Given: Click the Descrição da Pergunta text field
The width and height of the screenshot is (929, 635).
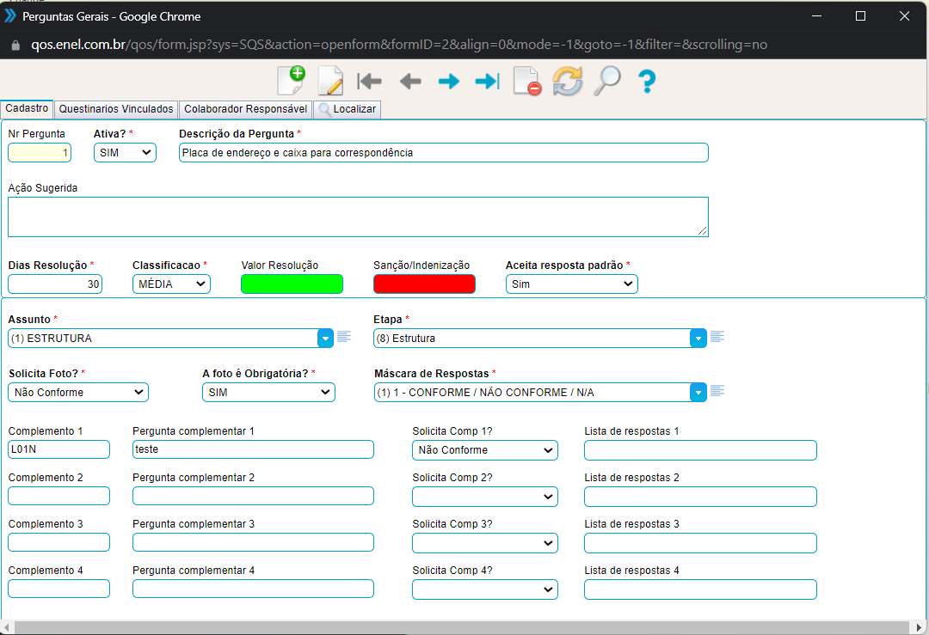Looking at the screenshot, I should (x=443, y=153).
